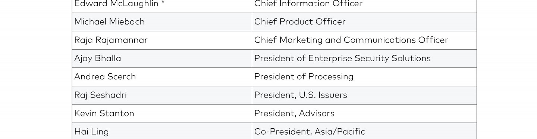Select the Chief Information Officer cell
This screenshot has width=537, height=139.
364,4
